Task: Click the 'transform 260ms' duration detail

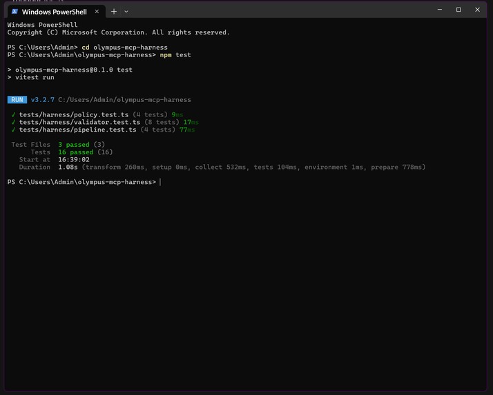Action: [x=115, y=167]
